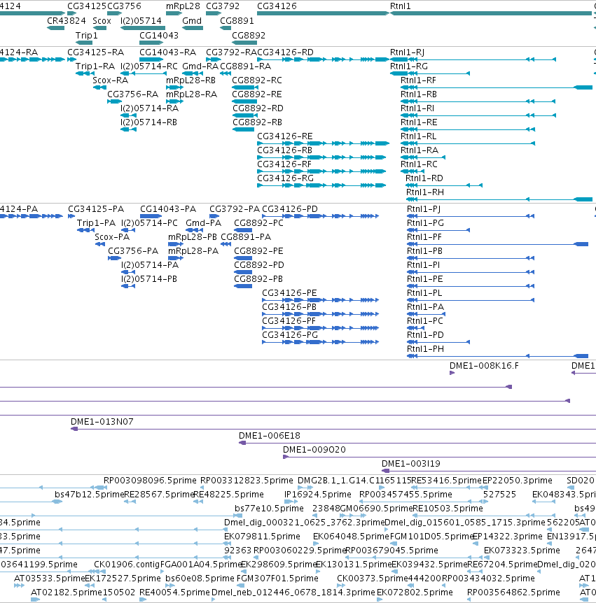Screen dimensions: 596x603
Task: Select the CG8892 gene label
Action: coord(249,36)
